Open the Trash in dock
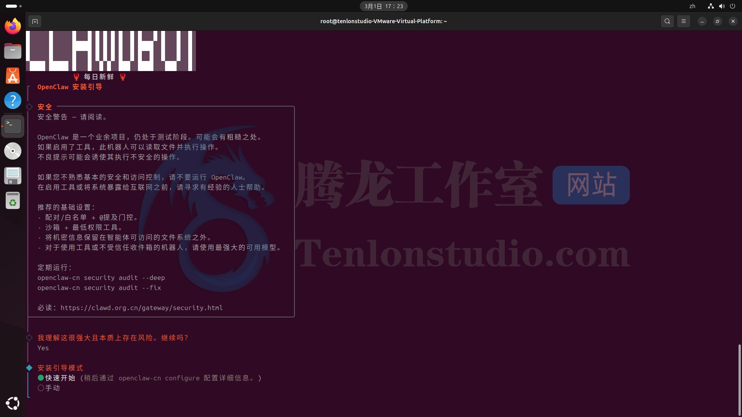The height and width of the screenshot is (417, 742). coord(13,201)
